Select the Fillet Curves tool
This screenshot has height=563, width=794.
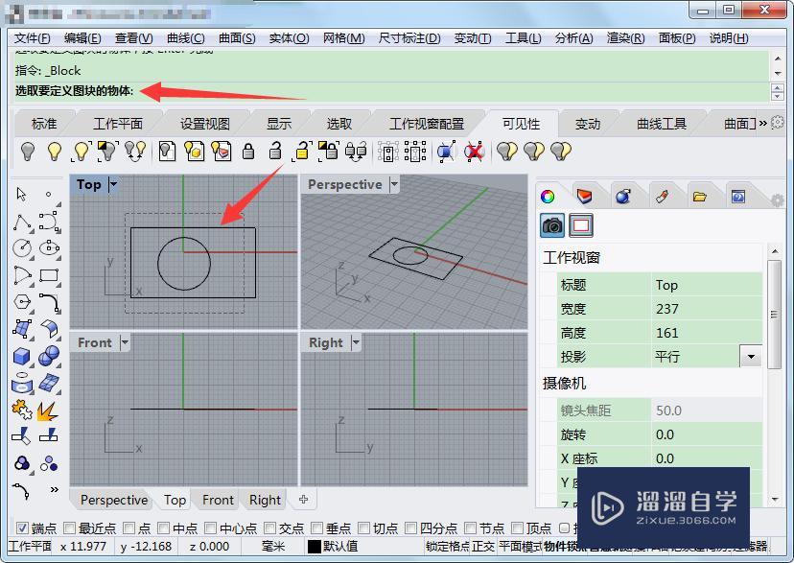(x=49, y=302)
